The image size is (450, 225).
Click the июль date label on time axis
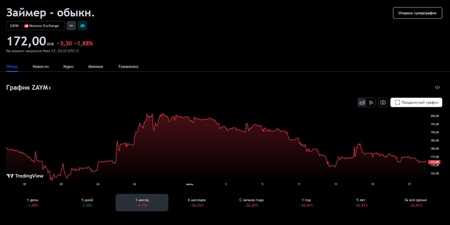[190, 184]
